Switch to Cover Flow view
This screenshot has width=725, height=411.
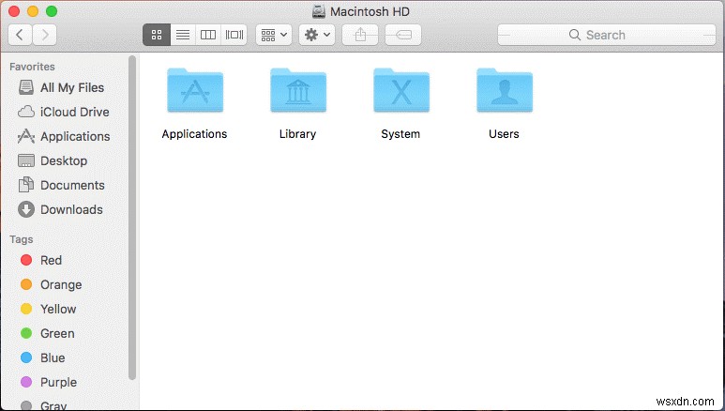click(x=234, y=35)
